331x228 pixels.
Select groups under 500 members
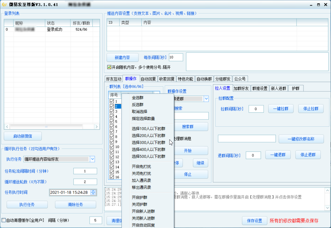[149, 156]
